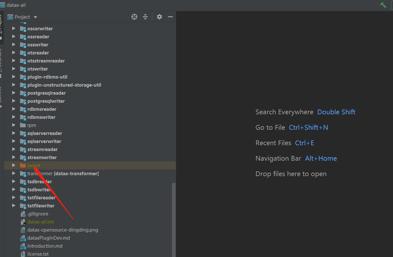Viewport: 393px width, 257px height.
Task: Select the postgresqlwriter module name
Action: pos(46,101)
